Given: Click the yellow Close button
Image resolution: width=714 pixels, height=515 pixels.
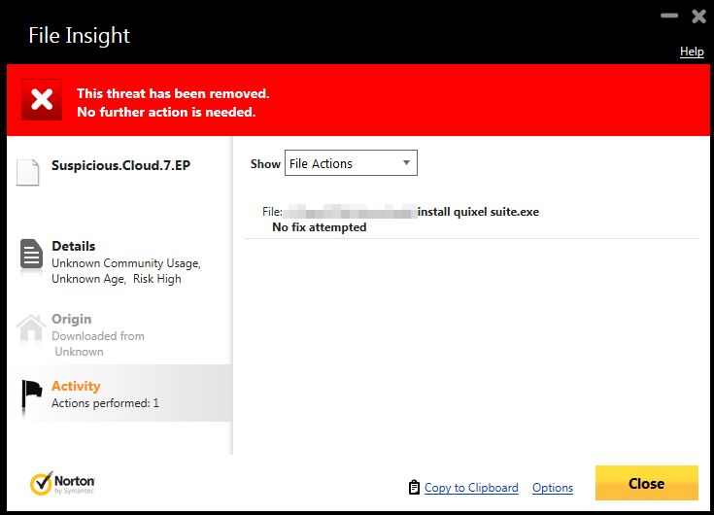Looking at the screenshot, I should (x=647, y=483).
